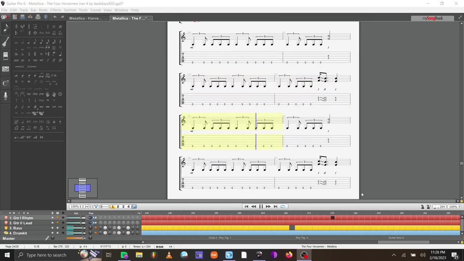
Task: Delete track with the X icon
Action: point(14,213)
